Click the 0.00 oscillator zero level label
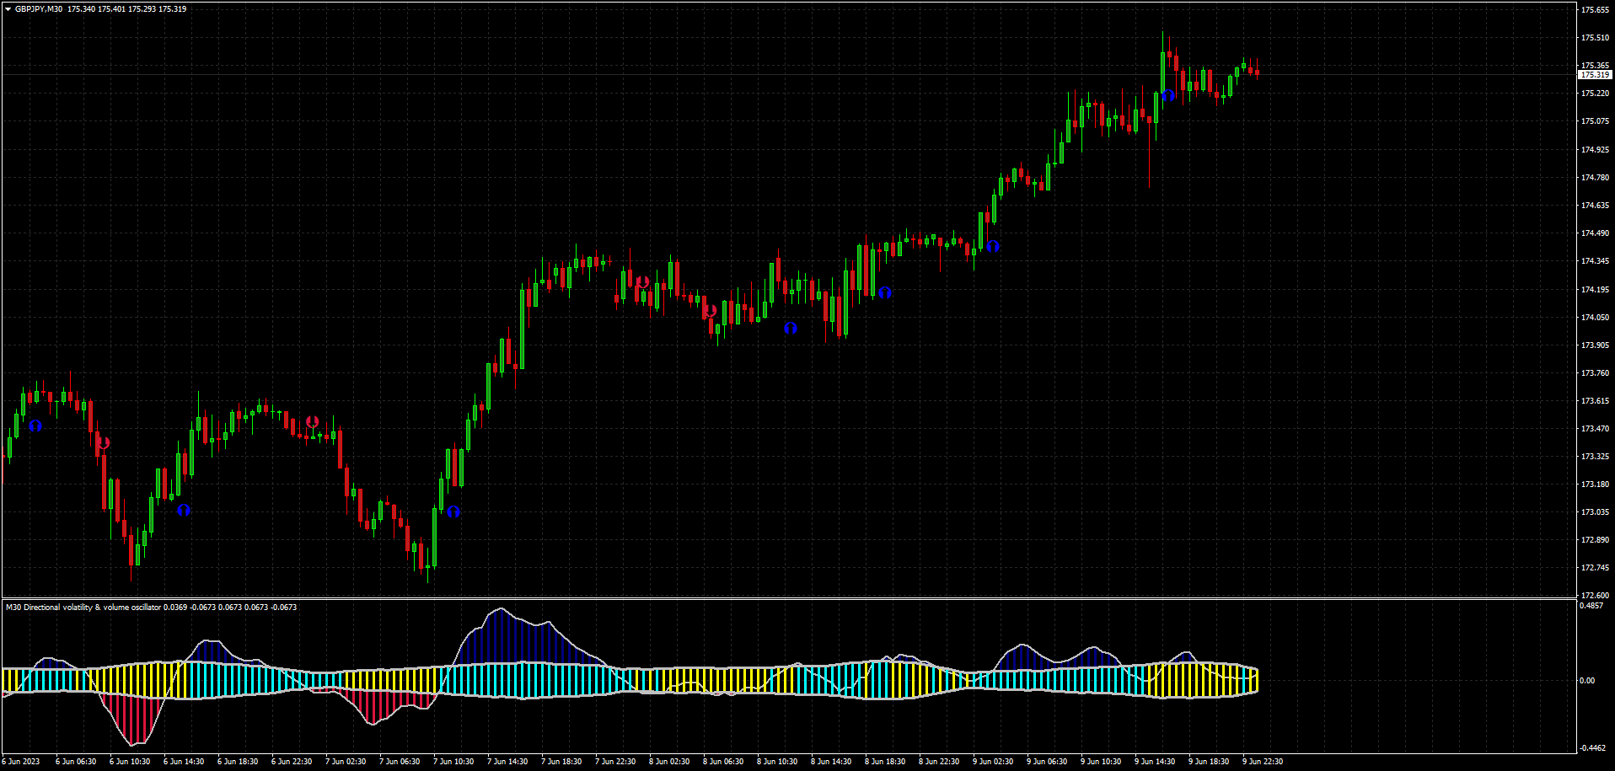The image size is (1615, 771). [x=1587, y=681]
